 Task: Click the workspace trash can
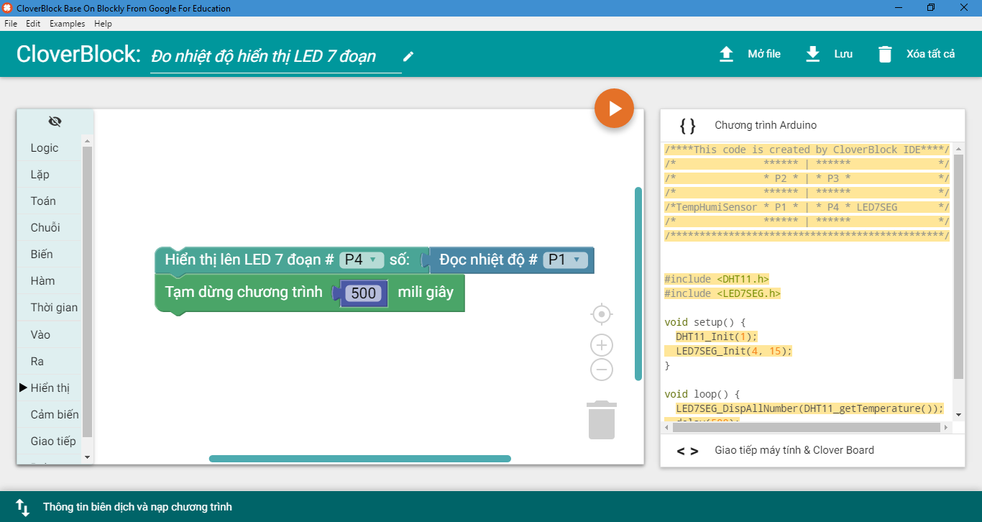click(x=602, y=420)
